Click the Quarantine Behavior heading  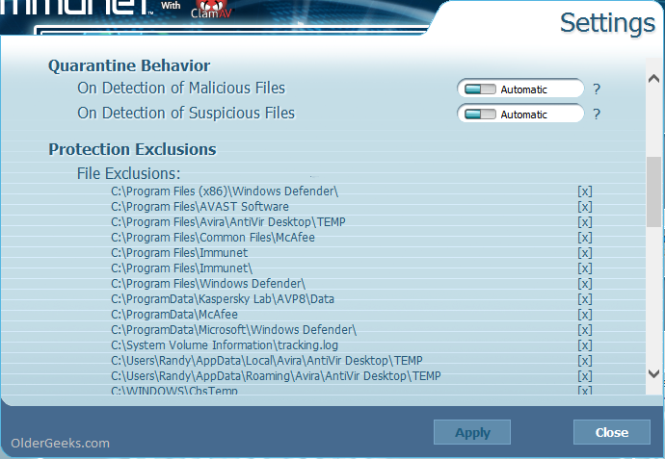(129, 66)
